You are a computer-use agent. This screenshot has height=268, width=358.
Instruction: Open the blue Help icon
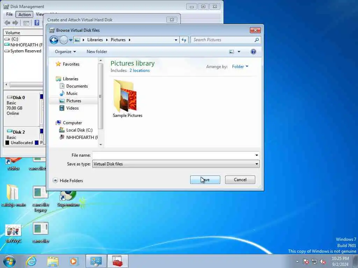point(253,52)
